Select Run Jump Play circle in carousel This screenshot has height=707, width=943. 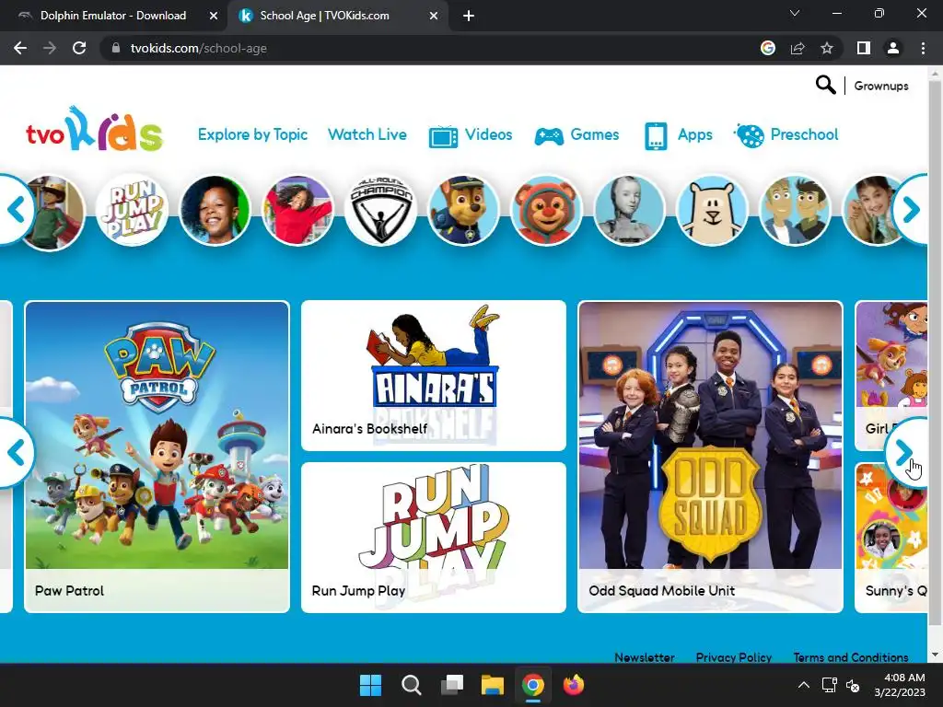coord(133,211)
